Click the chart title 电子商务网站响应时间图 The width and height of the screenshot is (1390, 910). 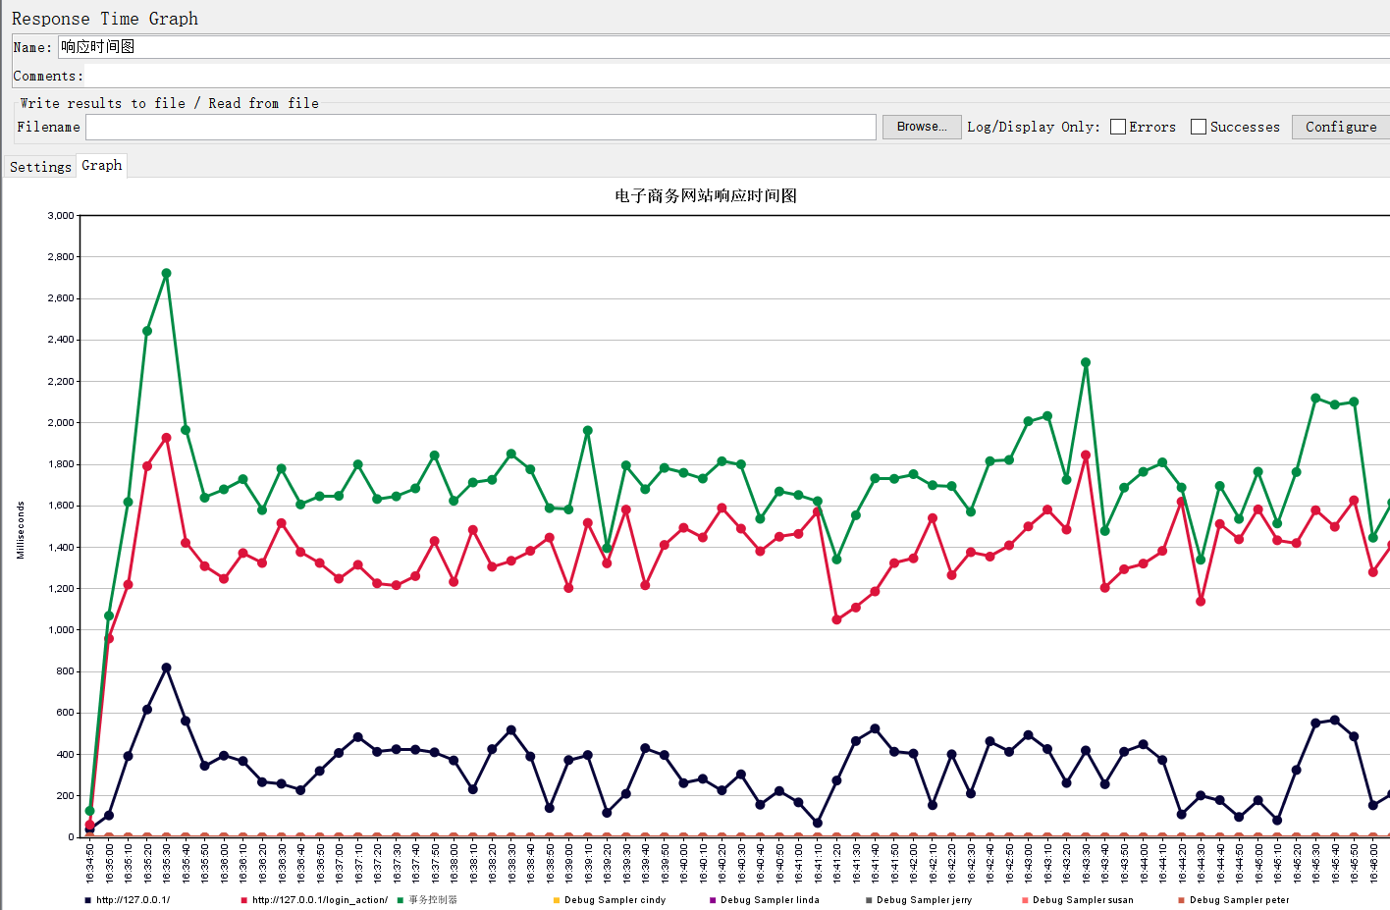(706, 195)
